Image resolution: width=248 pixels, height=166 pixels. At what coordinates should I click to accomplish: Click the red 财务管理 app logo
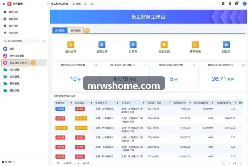(x=9, y=4)
